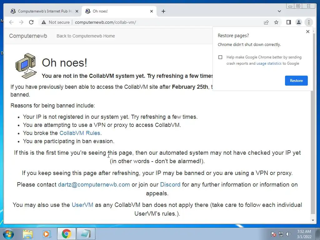Close the Oh noes! tab
320x240 pixels.
152,11
